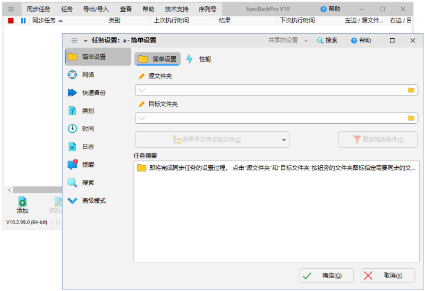Click 帮助 in the task settings title bar
Viewport: 425px width, 291px height.
[361, 40]
